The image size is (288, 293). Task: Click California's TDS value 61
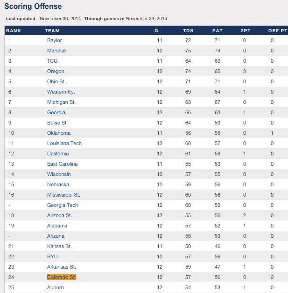click(x=188, y=154)
